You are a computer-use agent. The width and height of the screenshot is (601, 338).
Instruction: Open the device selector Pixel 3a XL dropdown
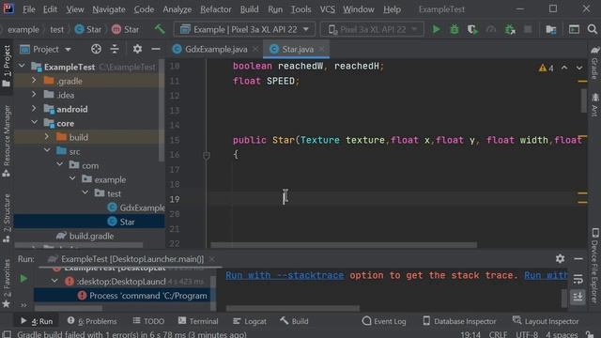(x=372, y=29)
